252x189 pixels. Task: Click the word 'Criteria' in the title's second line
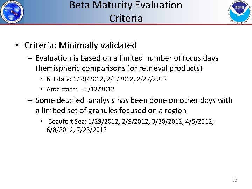click(x=126, y=18)
